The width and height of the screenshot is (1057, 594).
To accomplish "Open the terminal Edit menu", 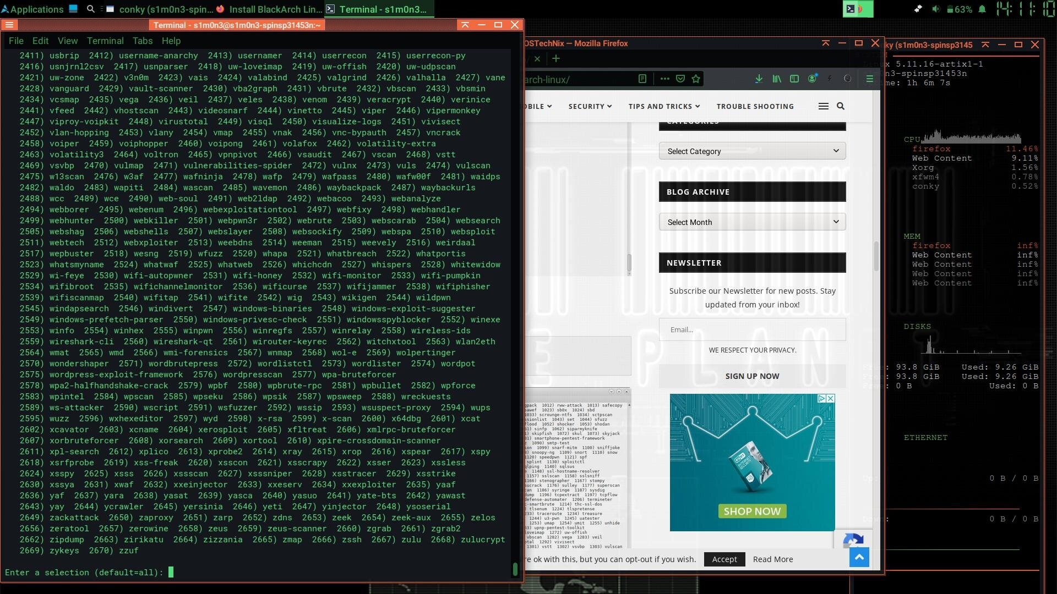I will click(x=40, y=41).
